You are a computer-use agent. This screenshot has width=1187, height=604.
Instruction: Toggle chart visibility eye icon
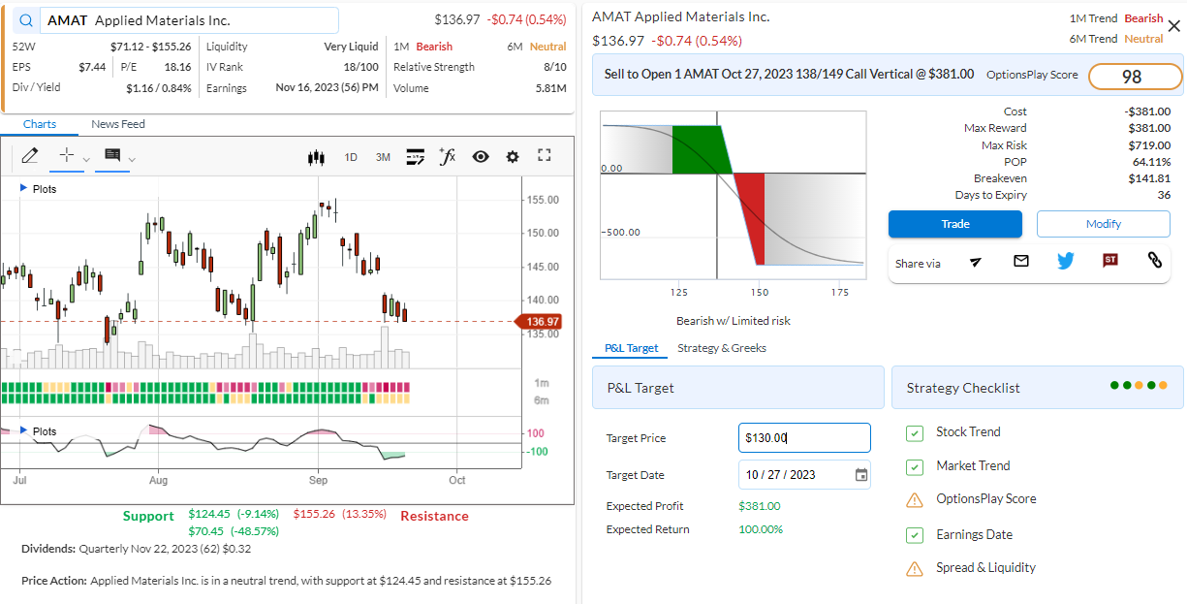tap(481, 157)
